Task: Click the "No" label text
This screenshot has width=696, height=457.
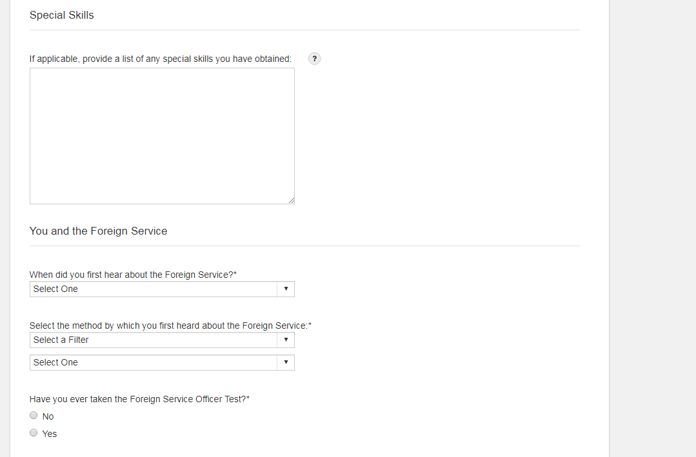Action: 48,417
